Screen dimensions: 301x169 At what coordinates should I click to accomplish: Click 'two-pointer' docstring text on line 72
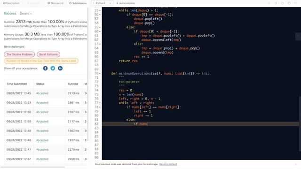[x=129, y=82]
